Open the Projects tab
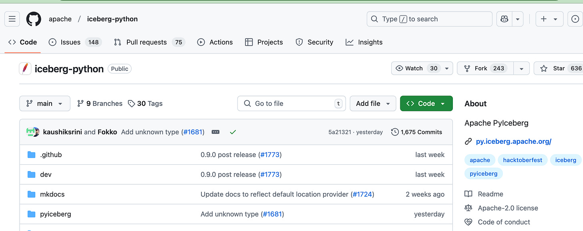This screenshot has width=583, height=231. [x=264, y=42]
